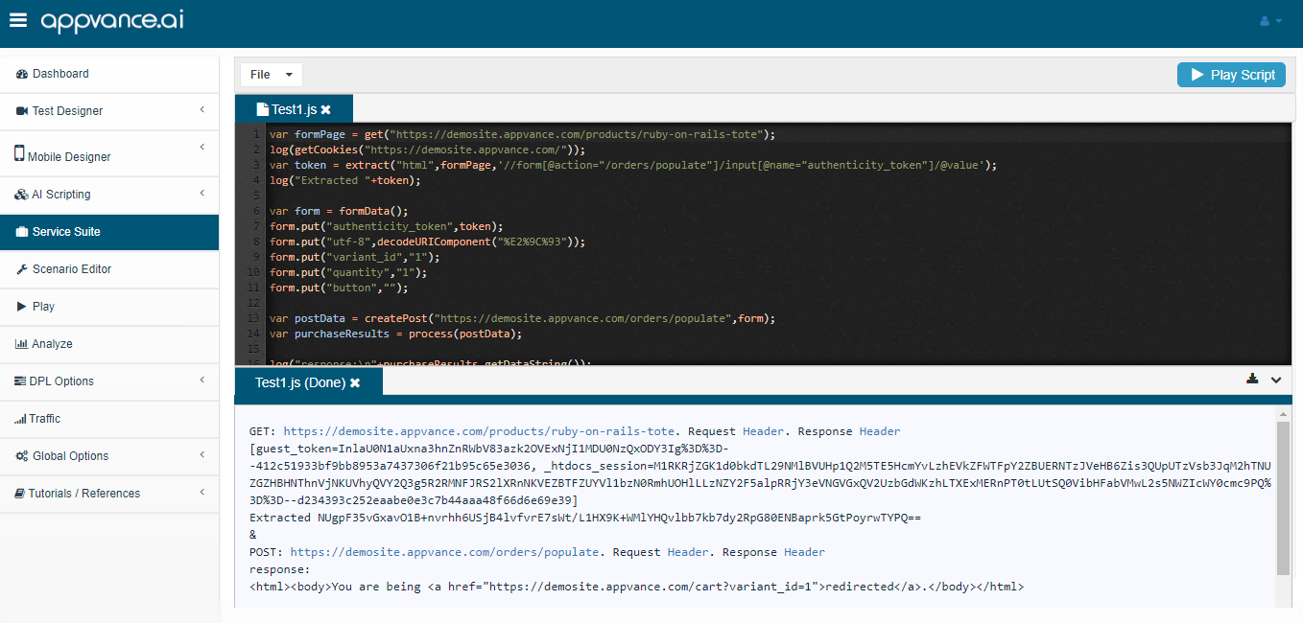This screenshot has width=1303, height=623.
Task: Expand the Mobile Designer chevron
Action: click(202, 147)
